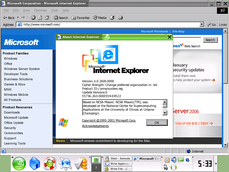Click the panel hide arrow beside the clock
The image size is (229, 172).
216,163
